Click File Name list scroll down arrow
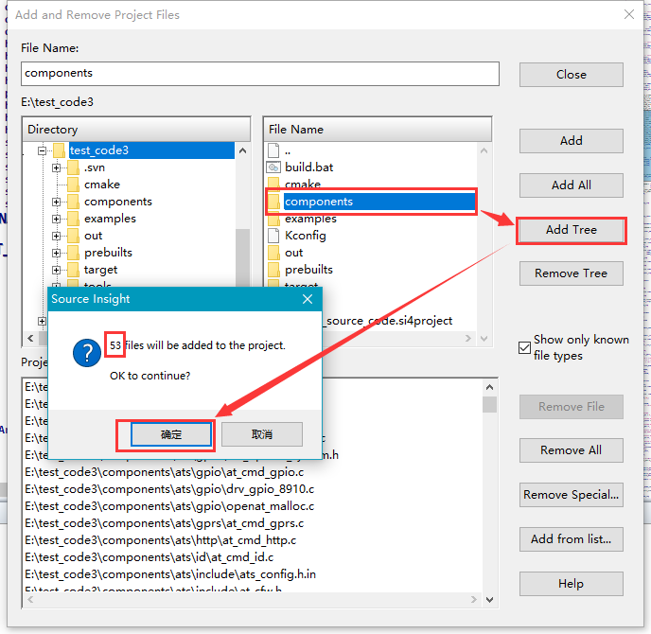The height and width of the screenshot is (634, 651). click(484, 339)
